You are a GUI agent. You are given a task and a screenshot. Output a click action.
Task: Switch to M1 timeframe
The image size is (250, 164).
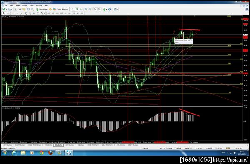click(49, 13)
